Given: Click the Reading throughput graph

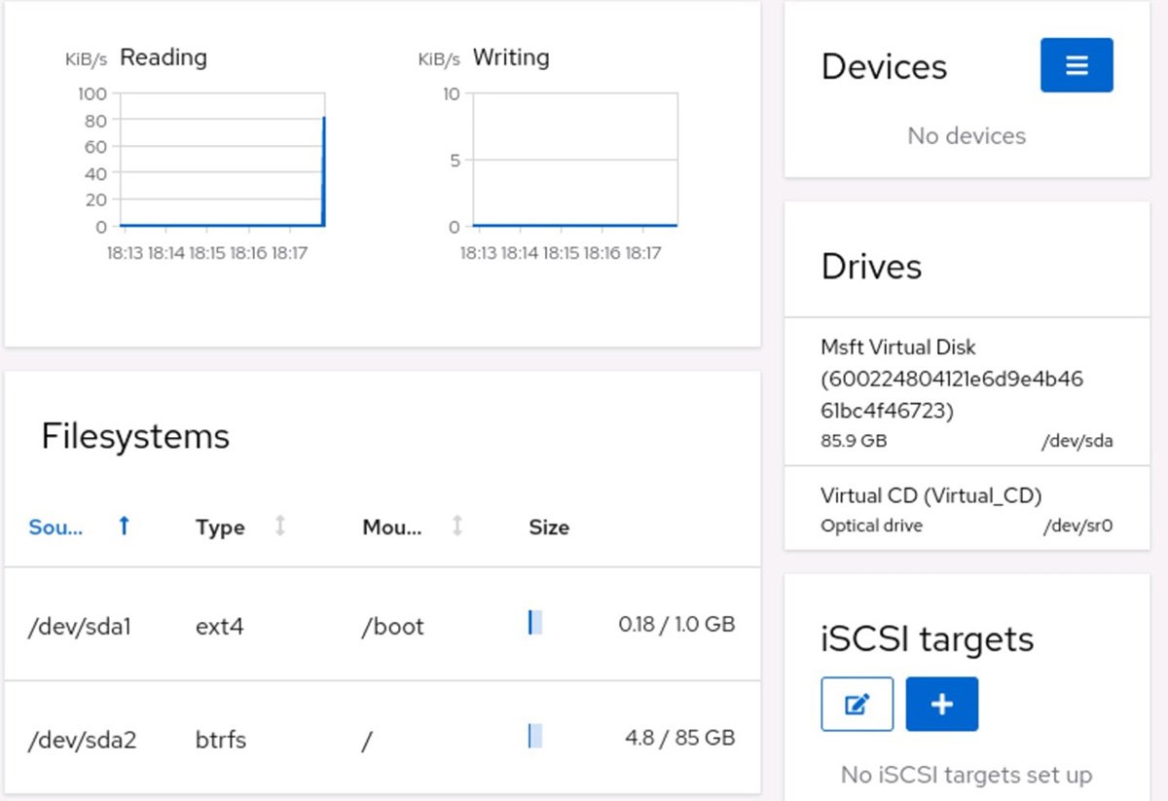Looking at the screenshot, I should [x=220, y=161].
